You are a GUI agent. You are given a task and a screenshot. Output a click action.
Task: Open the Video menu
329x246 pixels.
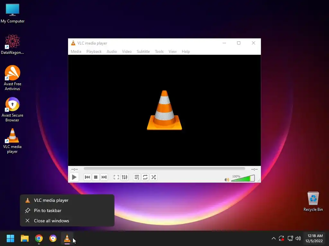[127, 52]
